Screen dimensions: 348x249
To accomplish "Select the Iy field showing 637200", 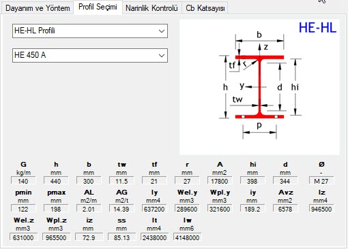I will pyautogui.click(x=154, y=209).
